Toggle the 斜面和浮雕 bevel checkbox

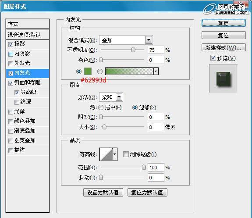click(x=11, y=83)
